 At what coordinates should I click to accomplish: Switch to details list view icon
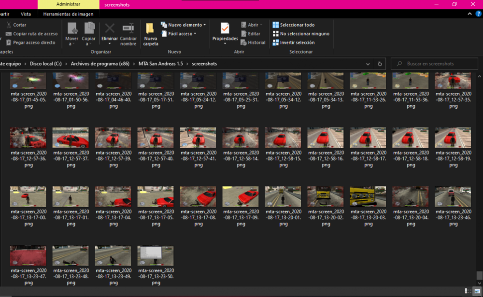pos(468,291)
